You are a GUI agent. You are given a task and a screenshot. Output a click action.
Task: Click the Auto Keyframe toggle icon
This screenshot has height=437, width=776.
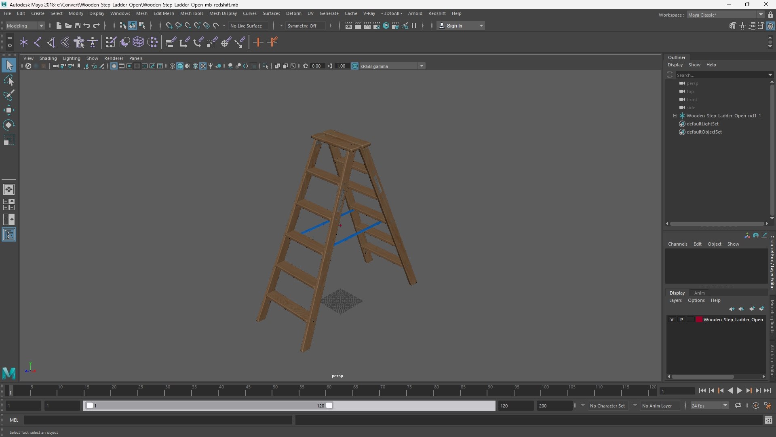(755, 405)
